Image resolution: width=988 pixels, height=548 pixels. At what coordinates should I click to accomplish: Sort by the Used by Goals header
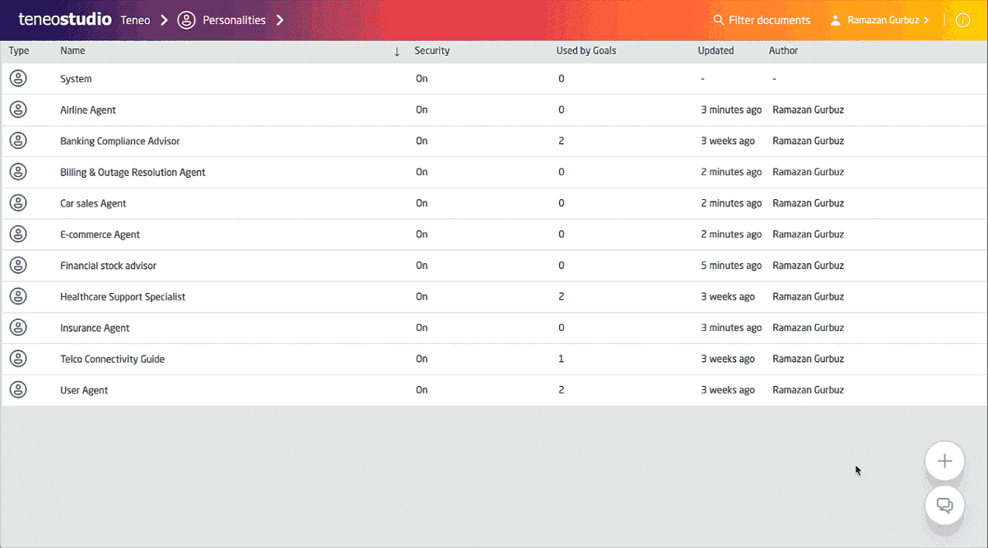coord(585,51)
